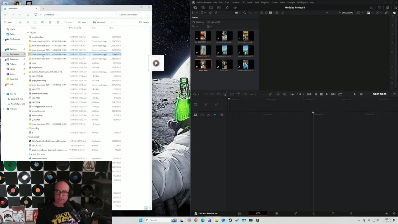Open Workspace menu in DaVinci Resolve
Viewport: 398px width, 224px height.
click(302, 2)
